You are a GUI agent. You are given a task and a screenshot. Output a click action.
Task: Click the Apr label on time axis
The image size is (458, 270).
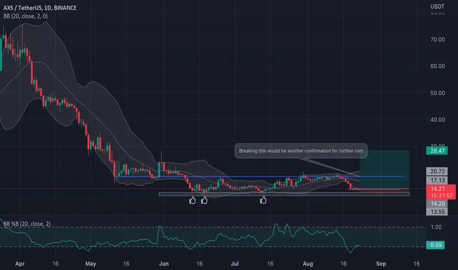(20, 264)
